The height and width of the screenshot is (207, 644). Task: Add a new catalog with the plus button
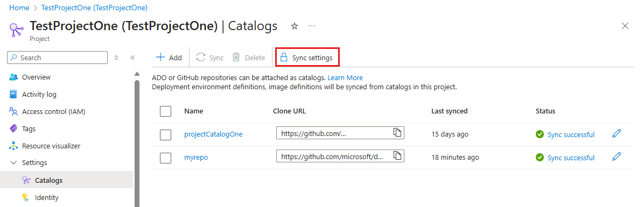tap(169, 58)
